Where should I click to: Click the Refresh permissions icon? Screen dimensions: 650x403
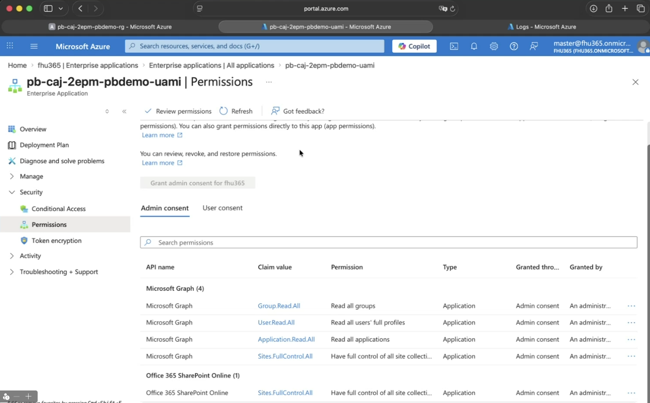(x=224, y=111)
